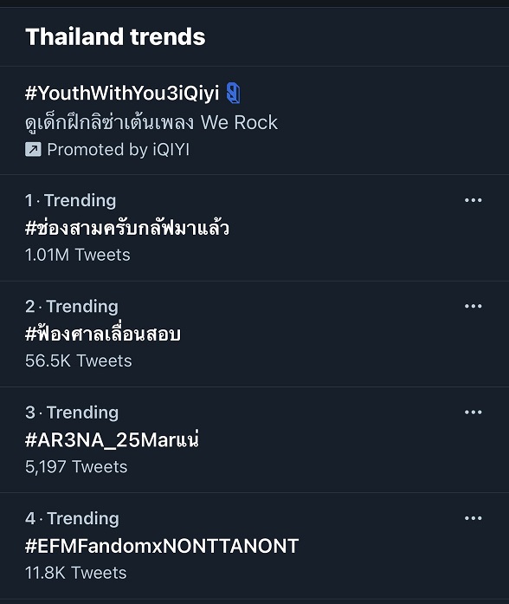This screenshot has width=509, height=604.
Task: Open more options for #EFMFandomxNONTTANONT trend
Action: 473,518
